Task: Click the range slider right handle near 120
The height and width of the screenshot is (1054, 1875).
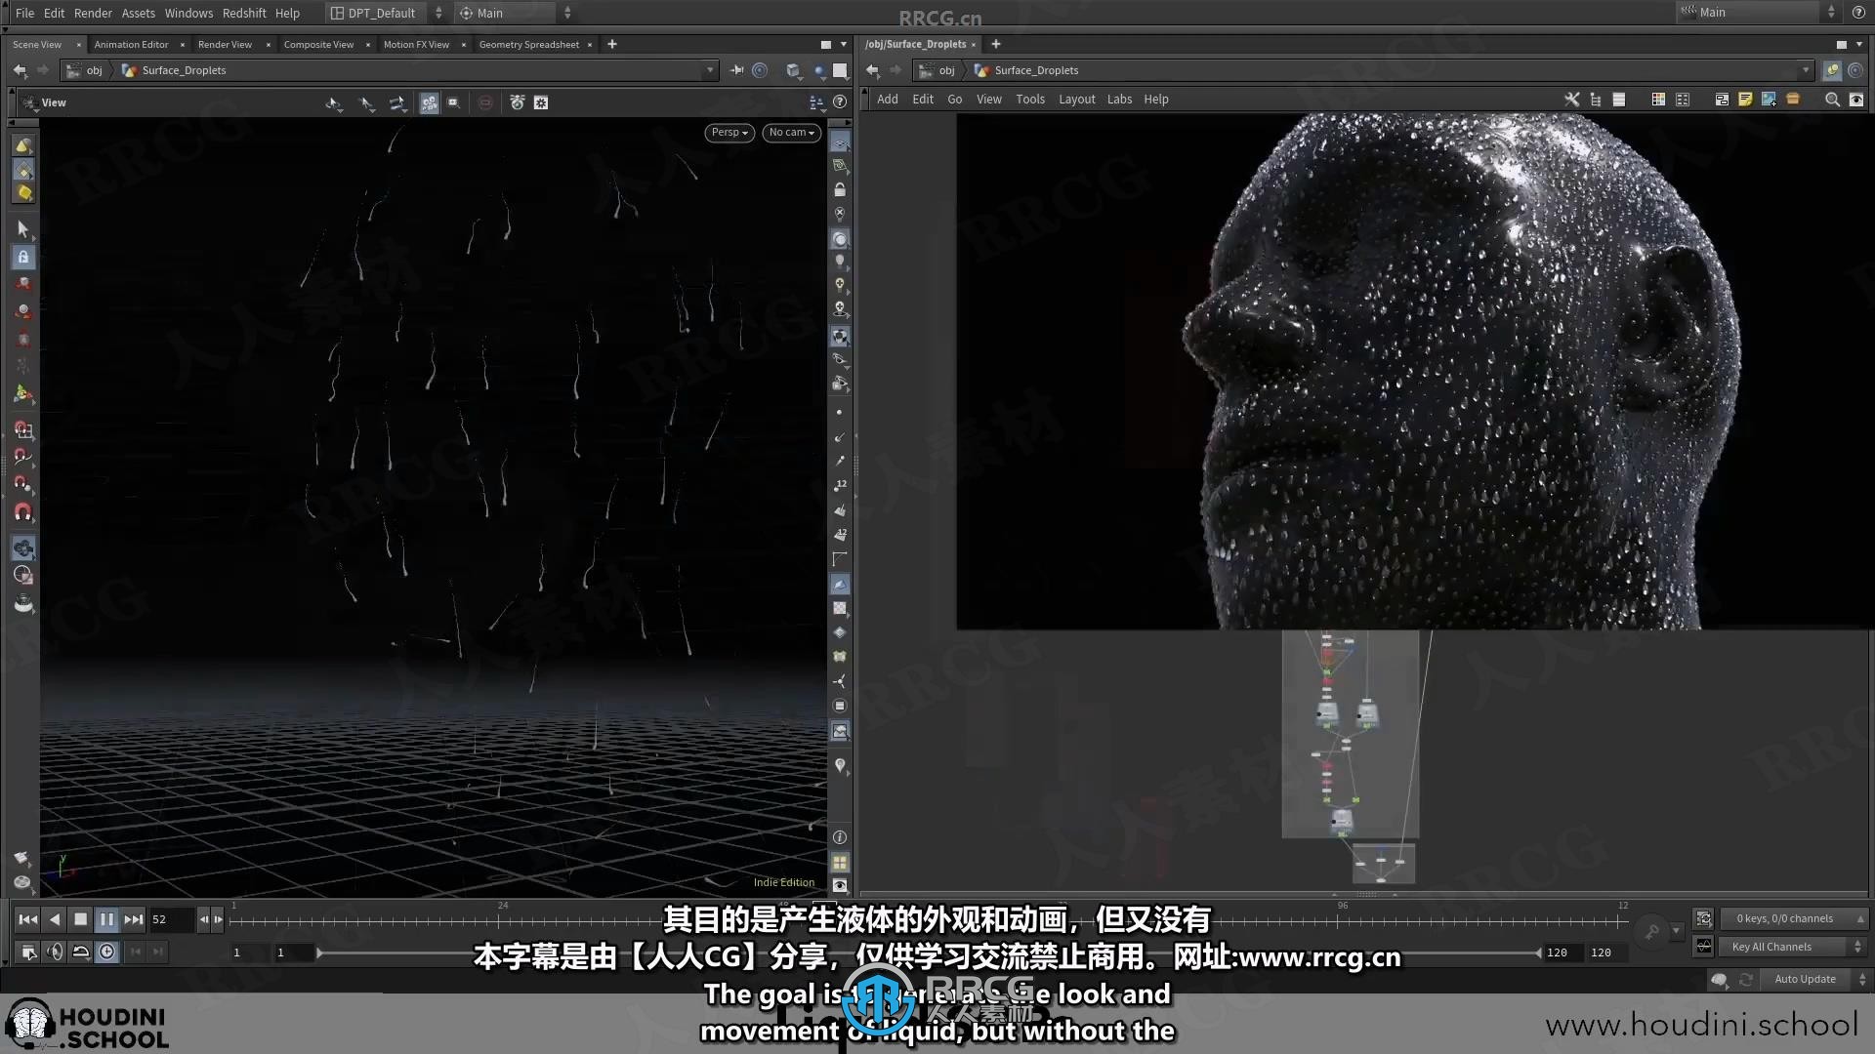Action: [x=1538, y=953]
